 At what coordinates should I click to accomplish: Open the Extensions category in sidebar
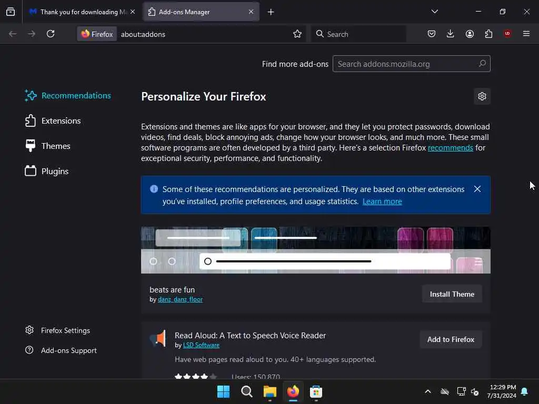click(x=53, y=121)
